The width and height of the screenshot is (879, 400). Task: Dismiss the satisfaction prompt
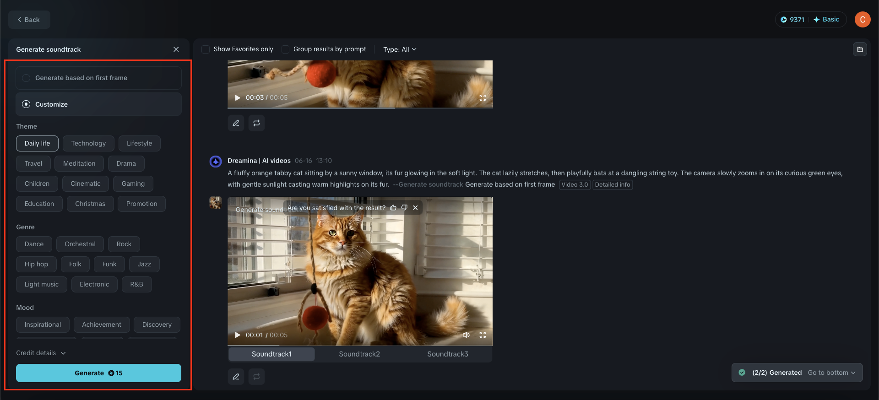(415, 208)
